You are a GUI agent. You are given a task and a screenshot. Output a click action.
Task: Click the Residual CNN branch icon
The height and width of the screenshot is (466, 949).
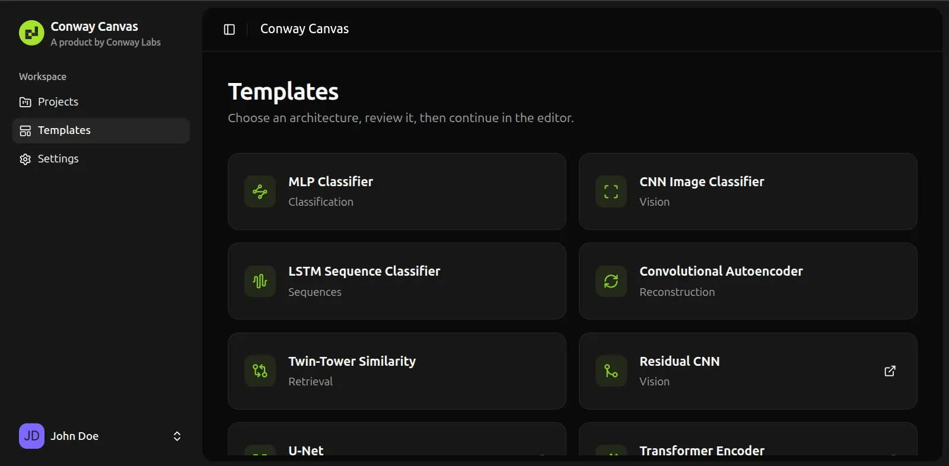(611, 371)
